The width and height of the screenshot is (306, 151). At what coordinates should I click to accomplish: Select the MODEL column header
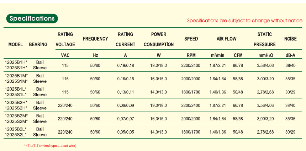pos(15,44)
